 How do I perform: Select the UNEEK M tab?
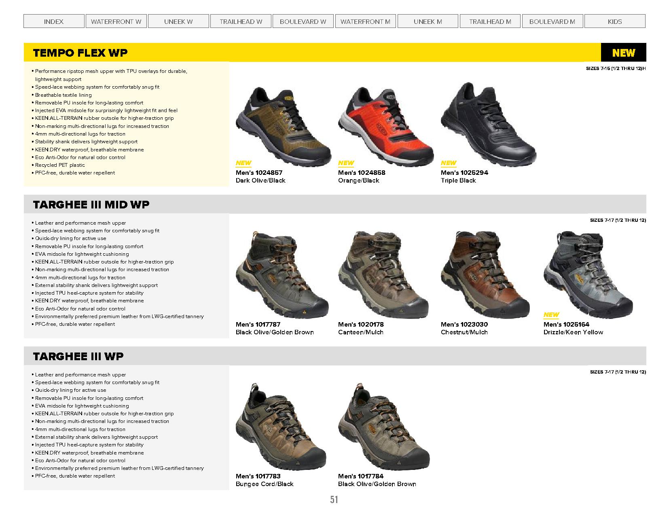tap(428, 21)
